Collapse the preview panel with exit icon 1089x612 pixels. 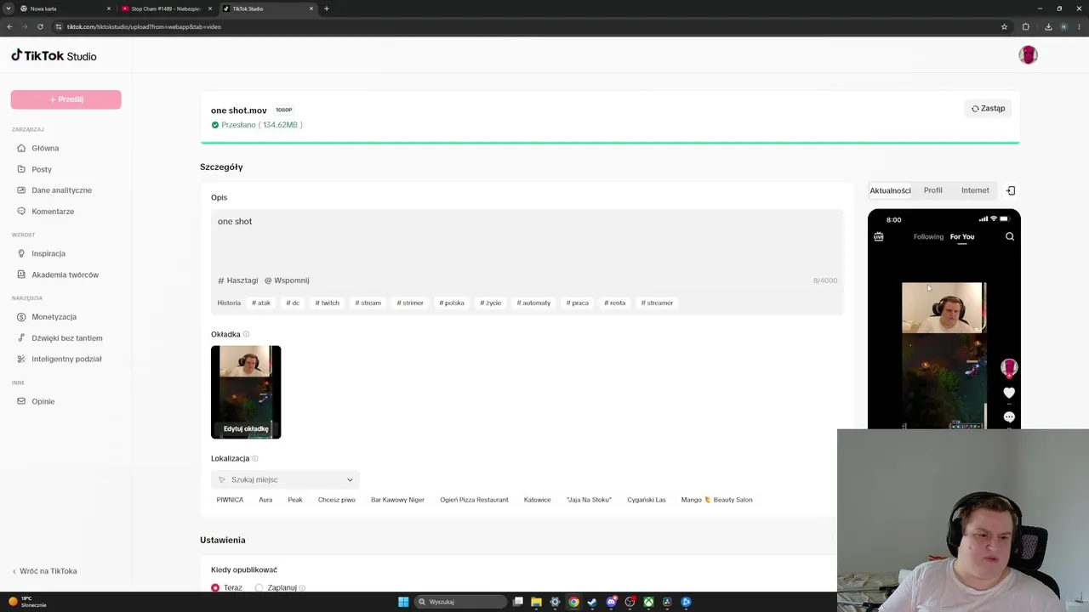[x=1011, y=190]
